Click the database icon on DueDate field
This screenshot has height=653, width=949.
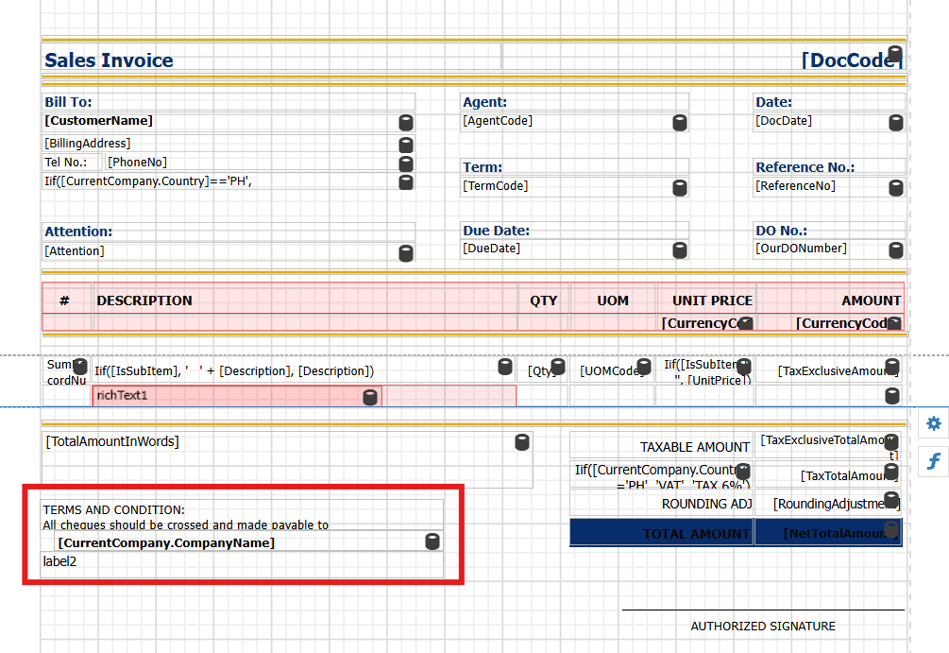pos(680,250)
